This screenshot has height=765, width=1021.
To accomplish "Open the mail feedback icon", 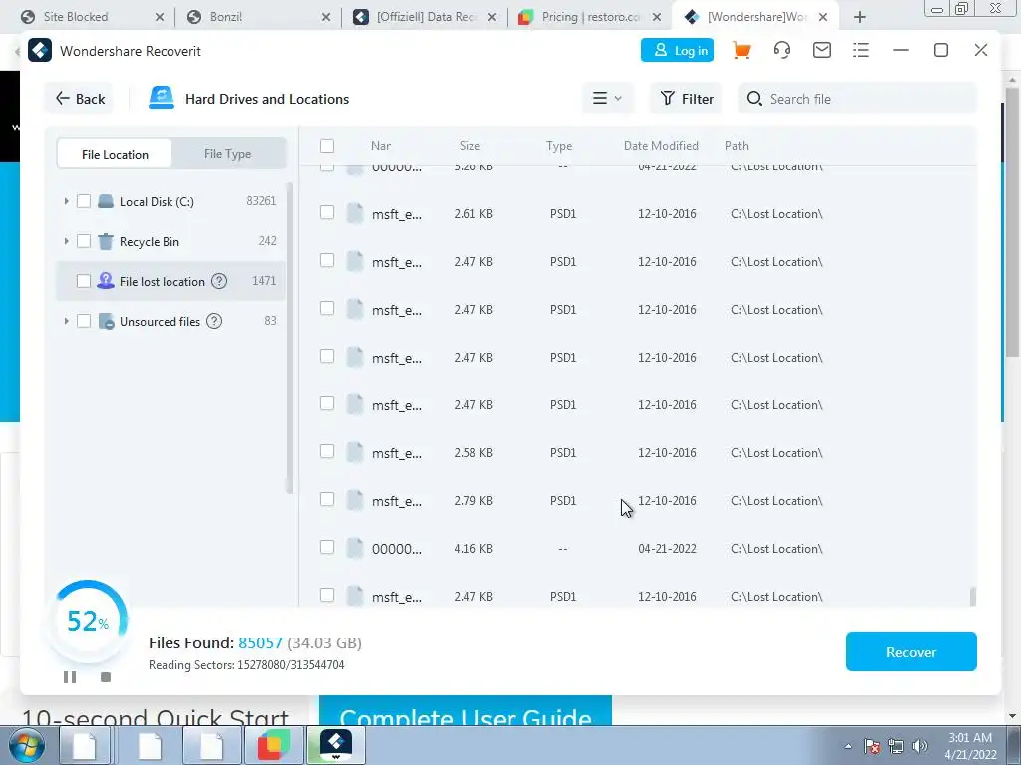I will [822, 50].
